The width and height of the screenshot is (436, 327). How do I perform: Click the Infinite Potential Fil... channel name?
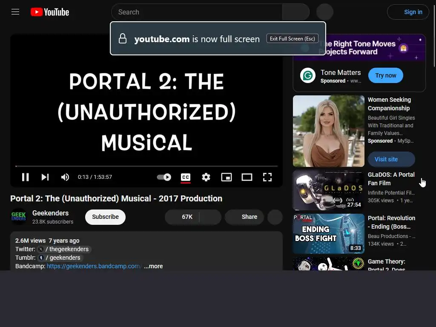click(391, 193)
